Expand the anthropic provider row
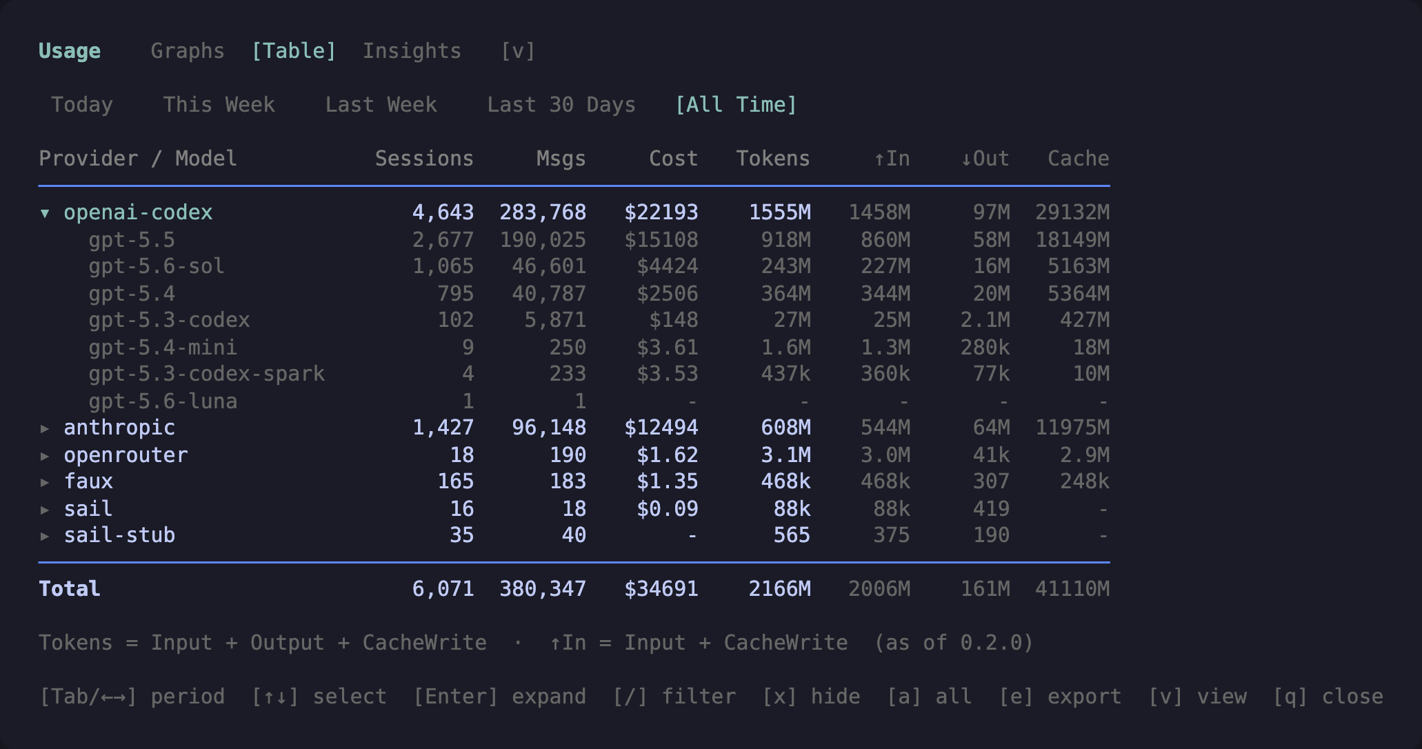Image resolution: width=1422 pixels, height=749 pixels. tap(45, 428)
